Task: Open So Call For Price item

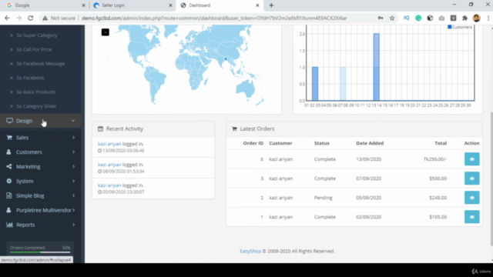Action: pyautogui.click(x=34, y=49)
